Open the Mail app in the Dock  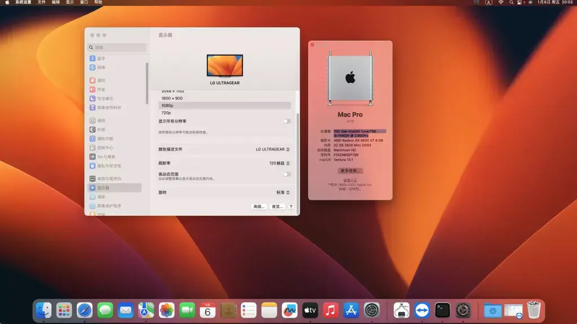(x=126, y=310)
